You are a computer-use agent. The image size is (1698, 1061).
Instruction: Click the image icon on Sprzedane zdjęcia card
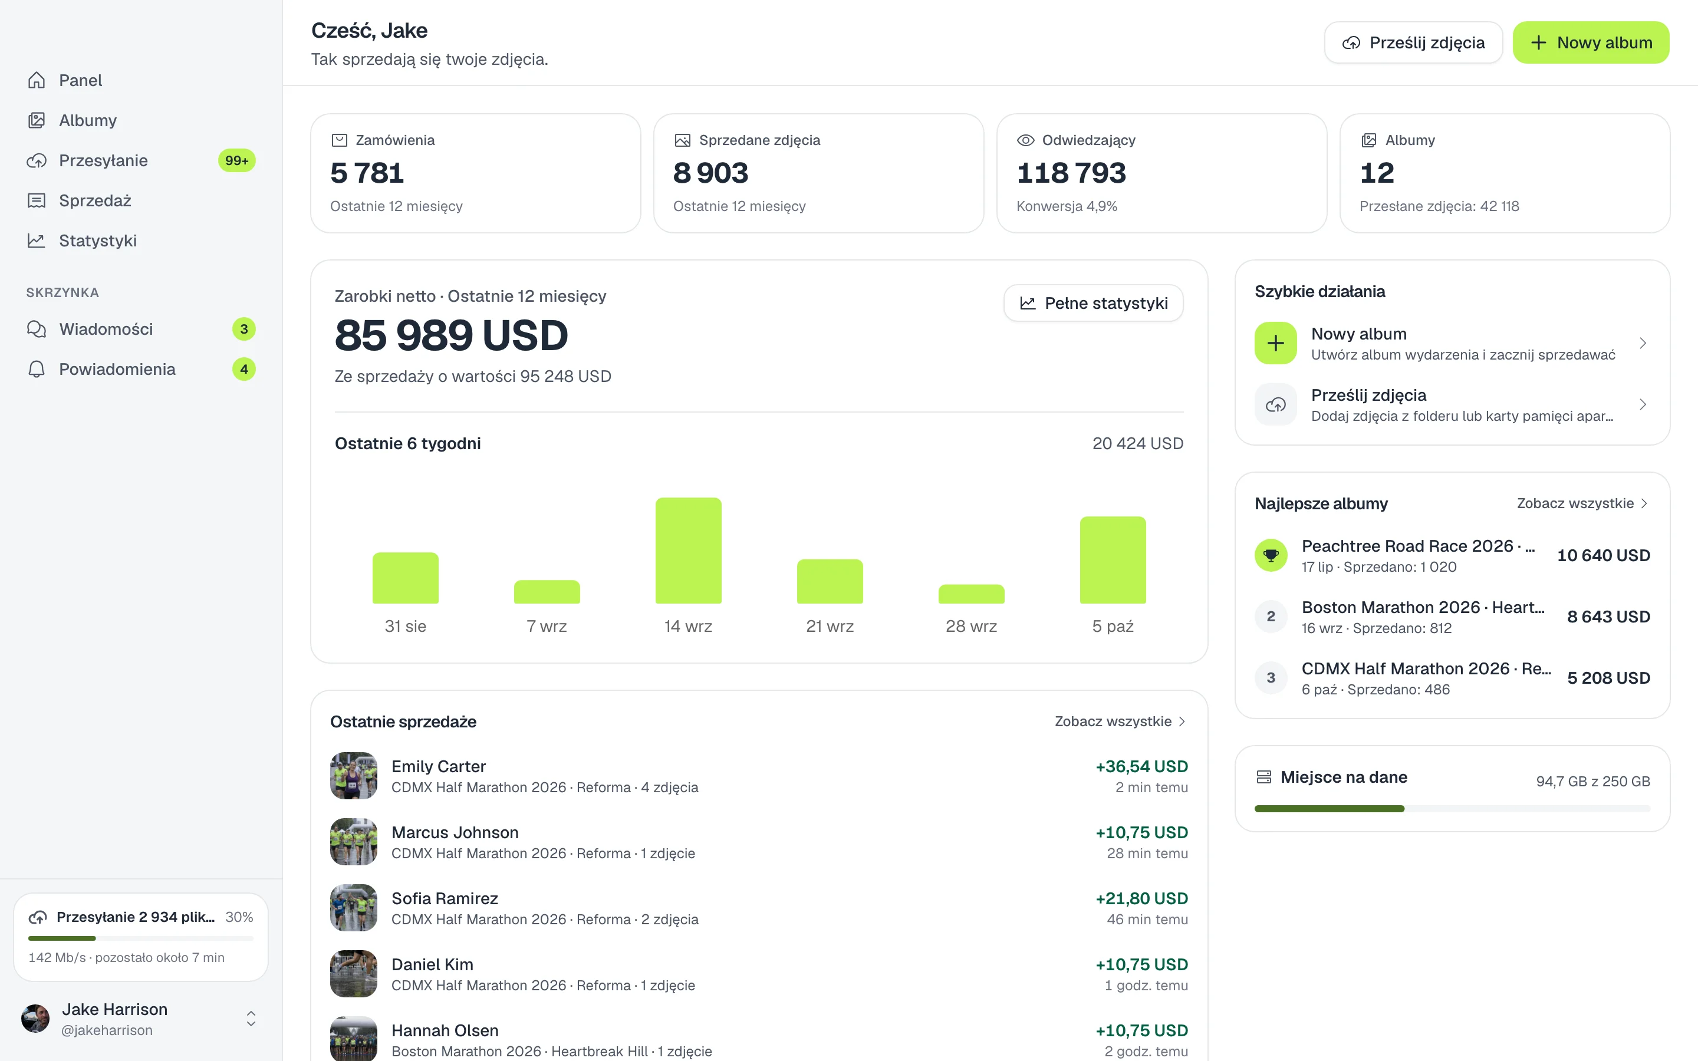tap(682, 140)
